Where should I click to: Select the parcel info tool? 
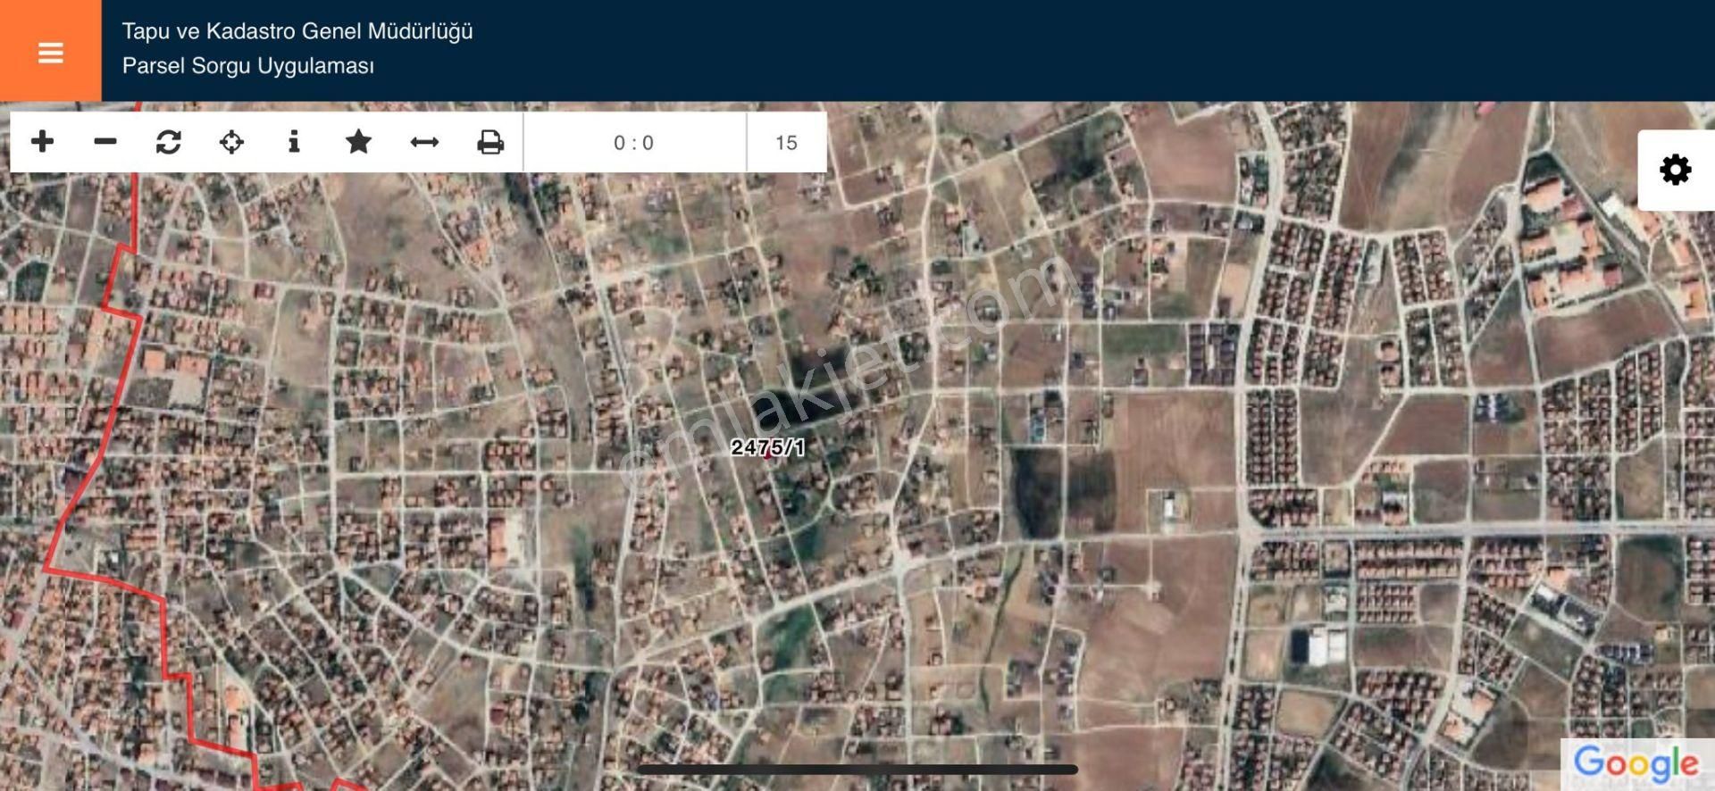[294, 142]
